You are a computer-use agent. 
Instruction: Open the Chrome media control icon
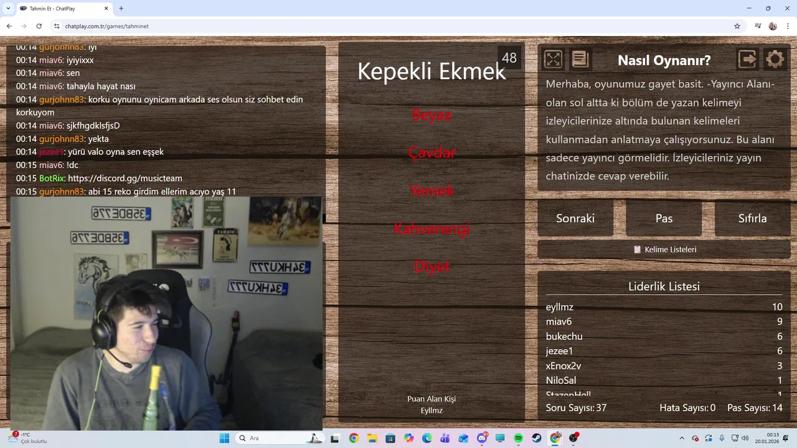(x=758, y=26)
